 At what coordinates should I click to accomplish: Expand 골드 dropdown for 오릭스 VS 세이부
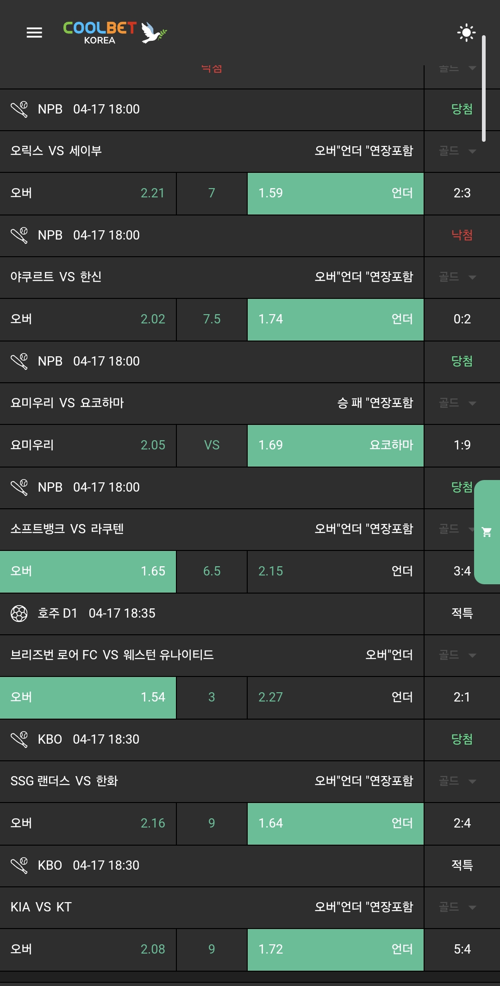coord(457,151)
